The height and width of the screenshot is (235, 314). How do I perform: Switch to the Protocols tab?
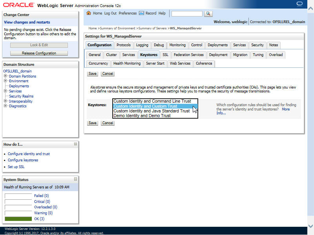[124, 45]
